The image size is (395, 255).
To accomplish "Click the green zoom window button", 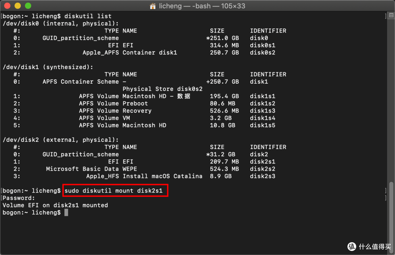I will 28,5.
